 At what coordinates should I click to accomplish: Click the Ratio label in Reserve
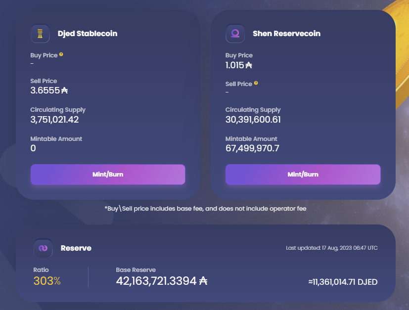point(41,270)
